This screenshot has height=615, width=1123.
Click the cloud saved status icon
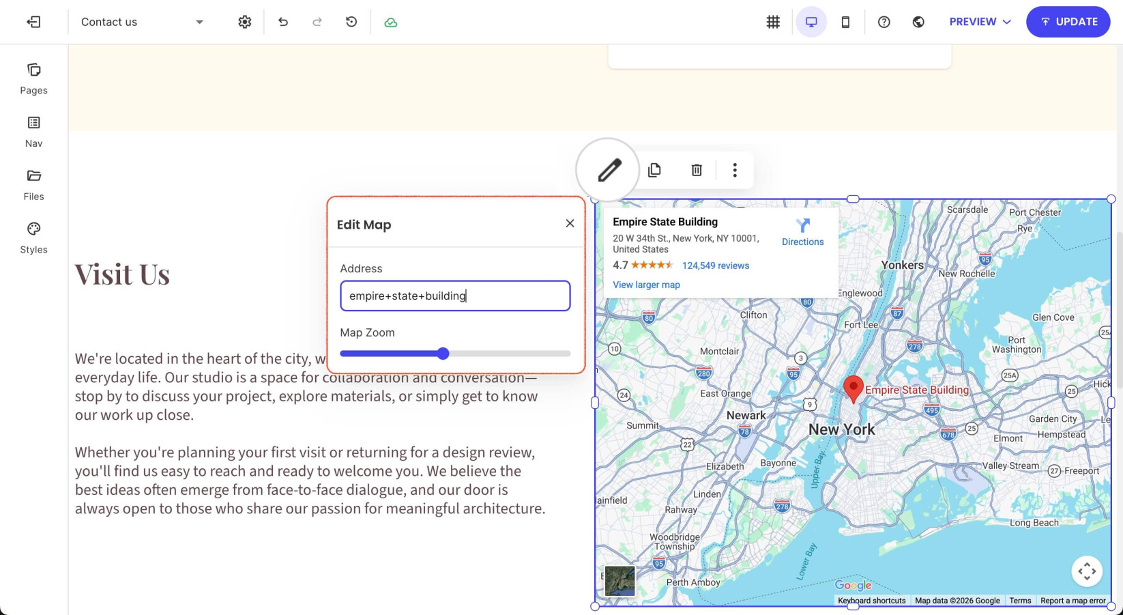(x=391, y=23)
